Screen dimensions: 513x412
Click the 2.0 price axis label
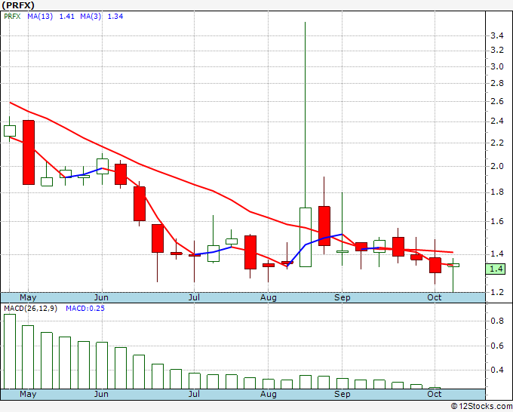[x=496, y=166]
